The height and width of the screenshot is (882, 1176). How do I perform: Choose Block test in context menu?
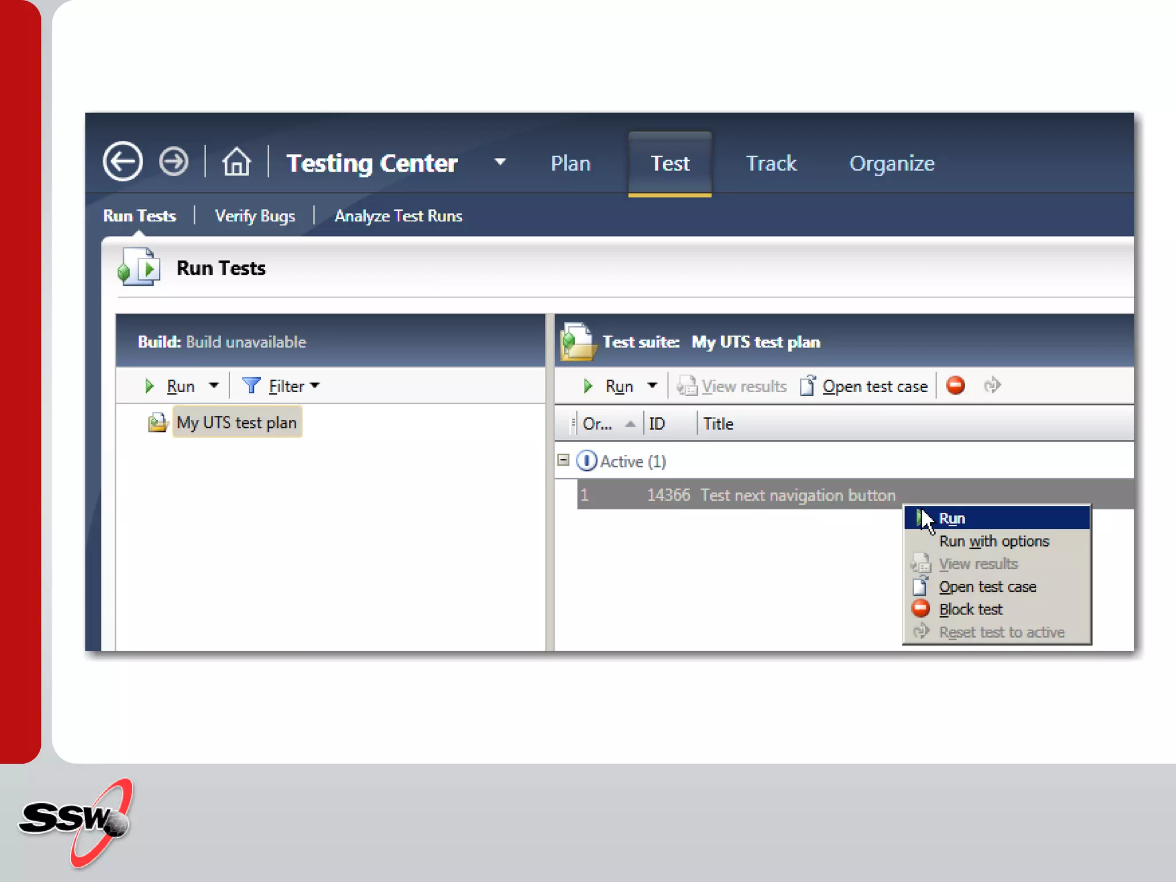pos(997,609)
